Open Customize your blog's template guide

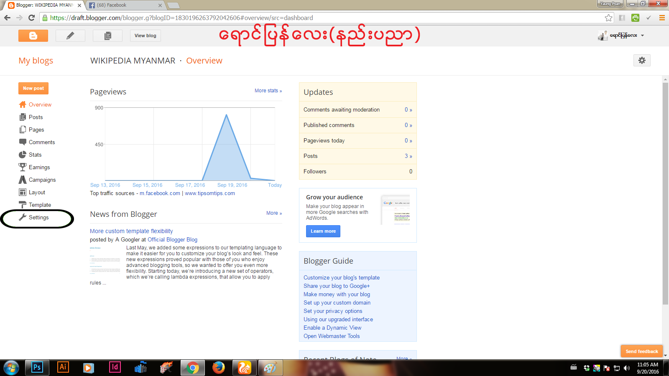pyautogui.click(x=342, y=278)
